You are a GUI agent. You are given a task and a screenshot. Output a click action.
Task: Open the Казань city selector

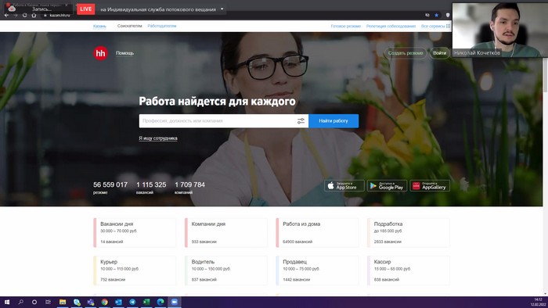(99, 26)
